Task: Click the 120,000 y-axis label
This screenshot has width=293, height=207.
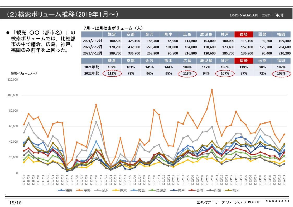Action: (13, 80)
